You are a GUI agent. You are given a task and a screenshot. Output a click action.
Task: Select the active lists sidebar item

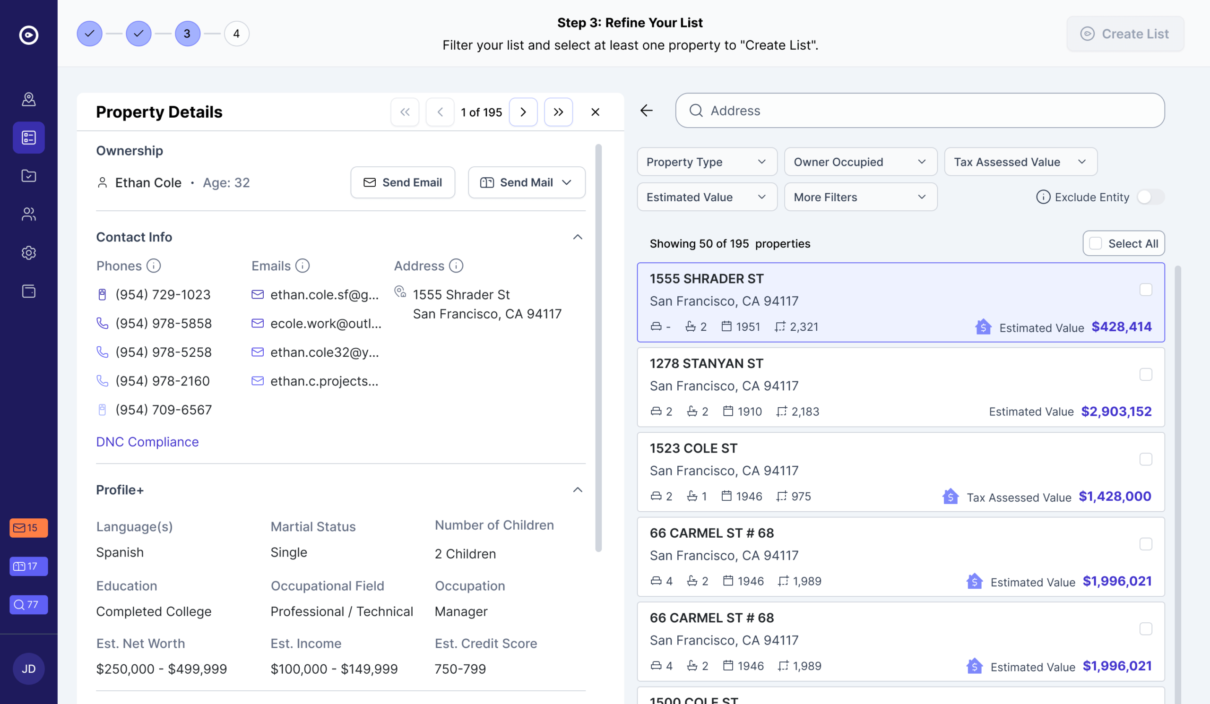[x=29, y=137]
